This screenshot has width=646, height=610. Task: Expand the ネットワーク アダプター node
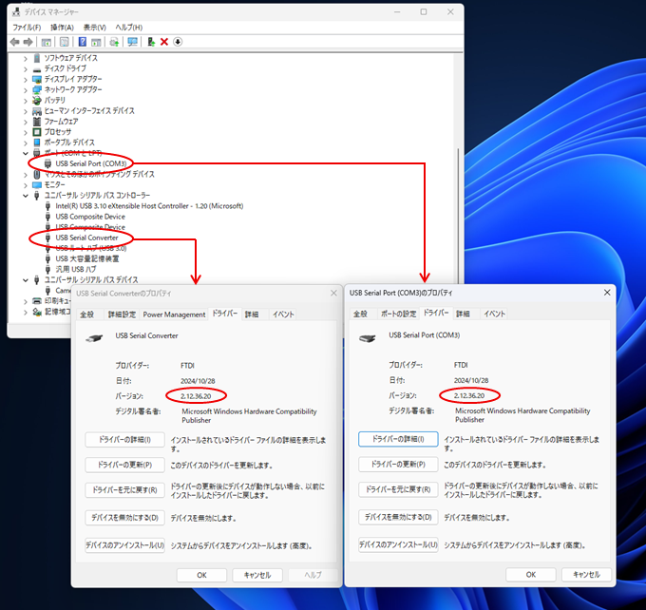click(x=26, y=90)
